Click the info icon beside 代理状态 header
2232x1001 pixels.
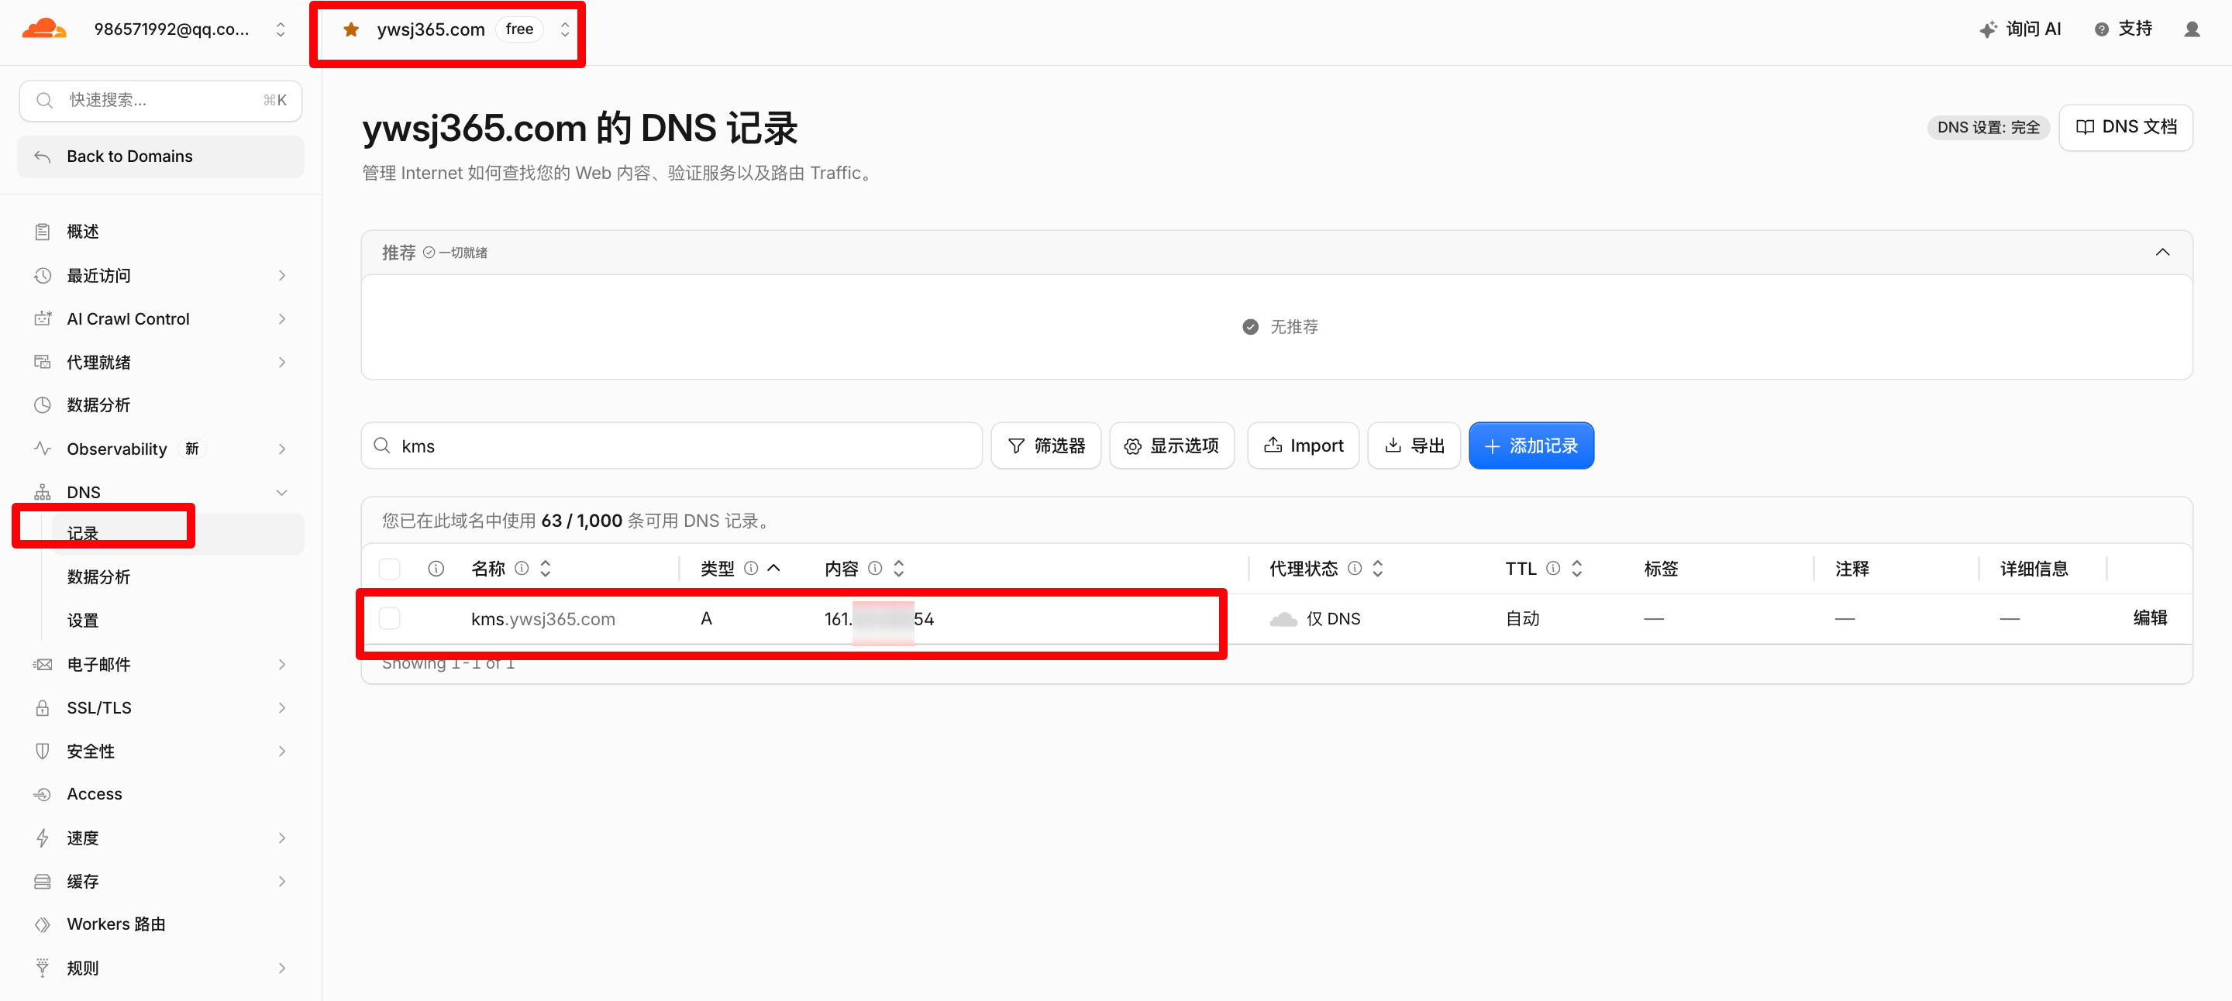1354,568
